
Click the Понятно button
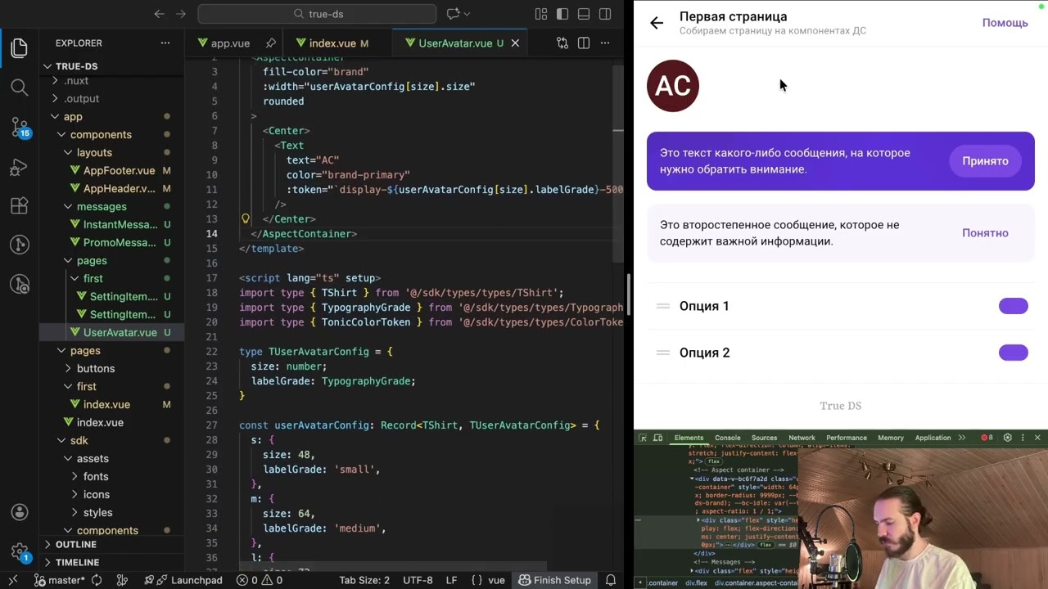(x=985, y=233)
